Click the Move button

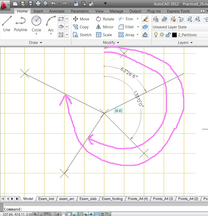pyautogui.click(x=81, y=19)
